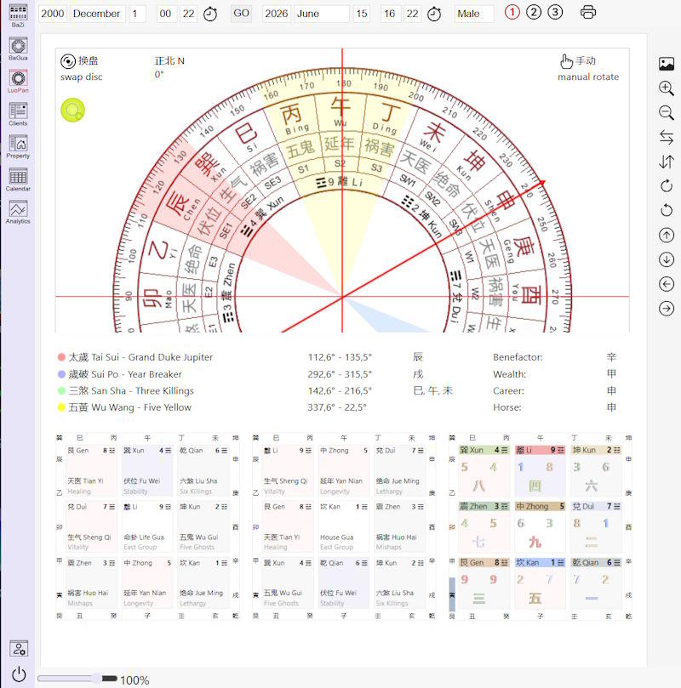The width and height of the screenshot is (681, 688).
Task: Click the birth hour 00 field
Action: (167, 14)
